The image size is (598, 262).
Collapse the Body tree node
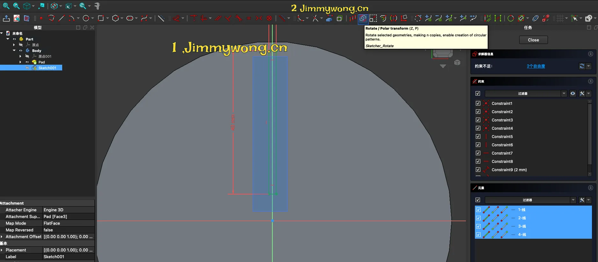(x=14, y=50)
